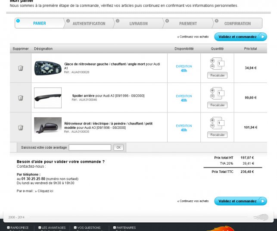Recalculate the Rétroviseur droit row
The width and height of the screenshot is (277, 231).
pos(217,134)
